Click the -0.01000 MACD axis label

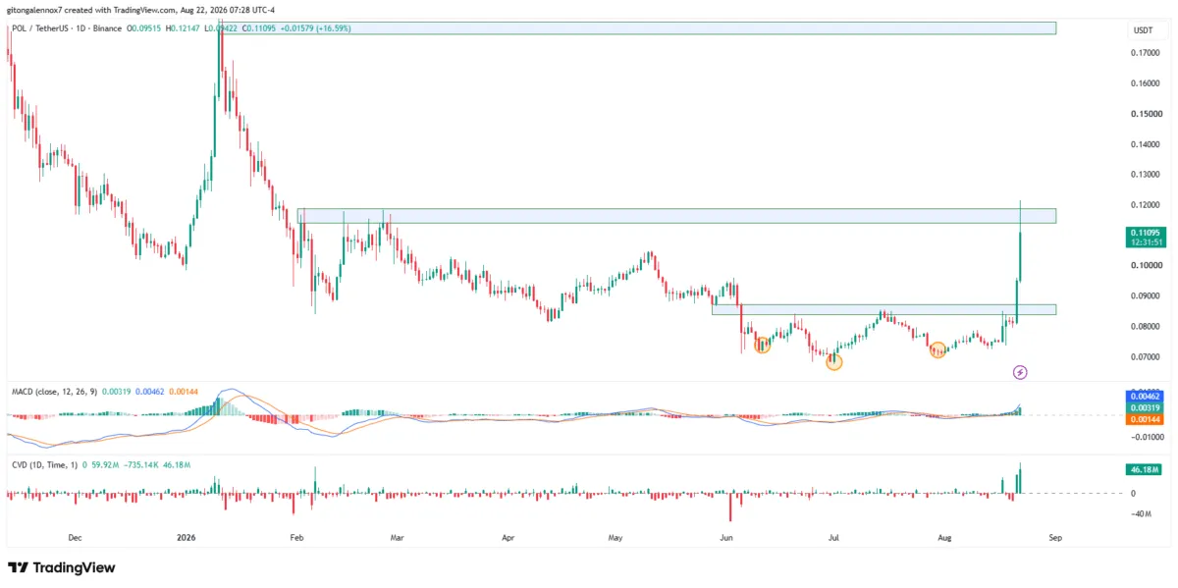pyautogui.click(x=1148, y=438)
